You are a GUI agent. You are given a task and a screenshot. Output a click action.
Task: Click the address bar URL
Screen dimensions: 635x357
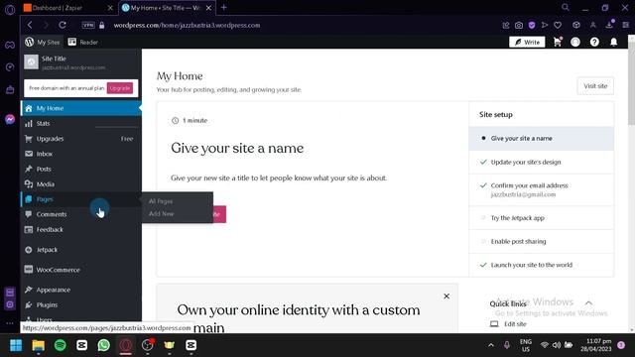[x=187, y=25]
